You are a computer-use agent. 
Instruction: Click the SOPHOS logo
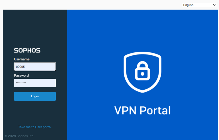pos(27,50)
